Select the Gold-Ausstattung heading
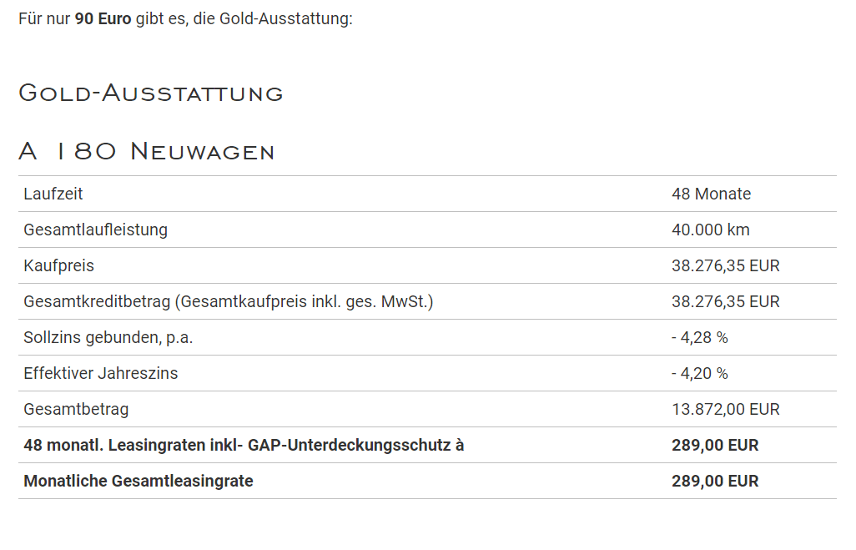This screenshot has height=550, width=856. [x=151, y=93]
